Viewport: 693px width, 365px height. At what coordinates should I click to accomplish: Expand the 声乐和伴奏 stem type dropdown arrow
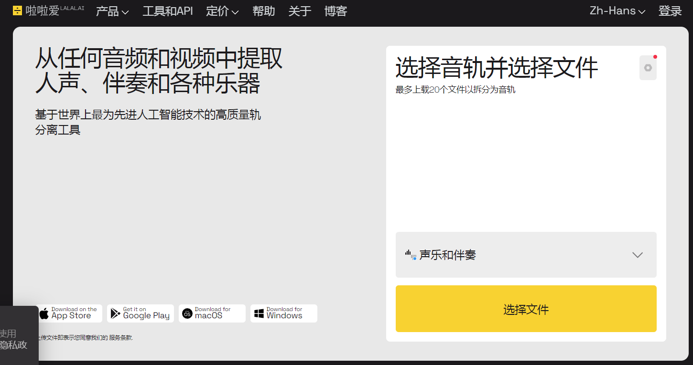(x=637, y=255)
